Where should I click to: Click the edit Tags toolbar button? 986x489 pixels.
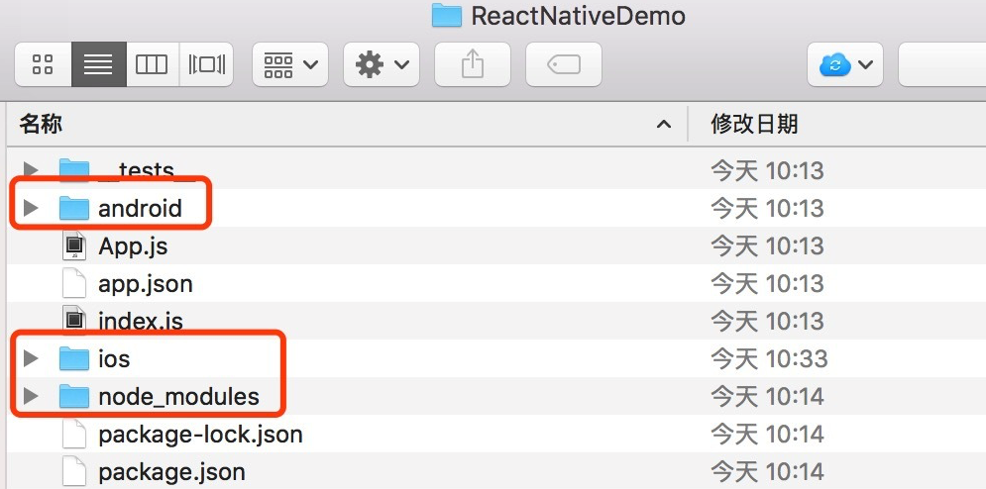[564, 64]
